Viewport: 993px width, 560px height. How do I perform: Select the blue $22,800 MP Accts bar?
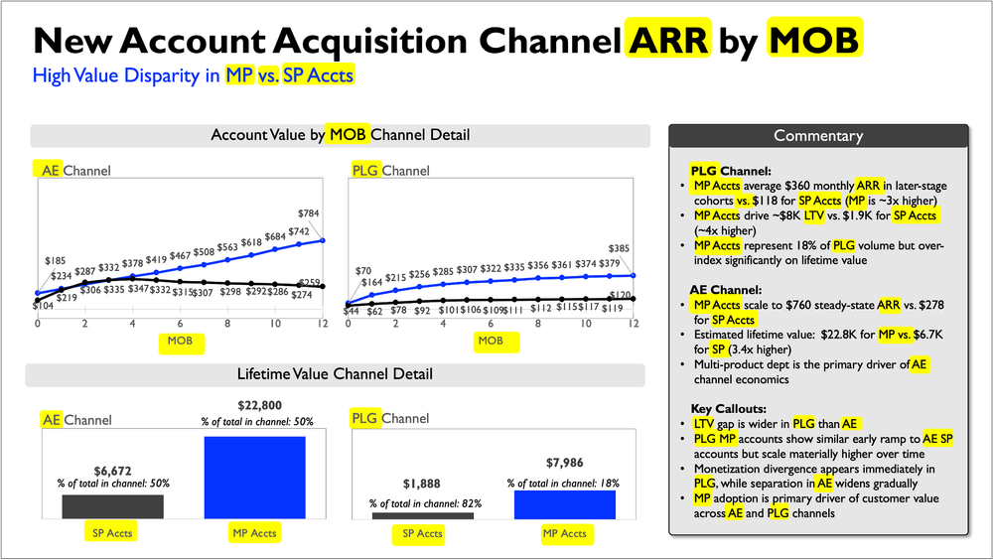click(254, 478)
